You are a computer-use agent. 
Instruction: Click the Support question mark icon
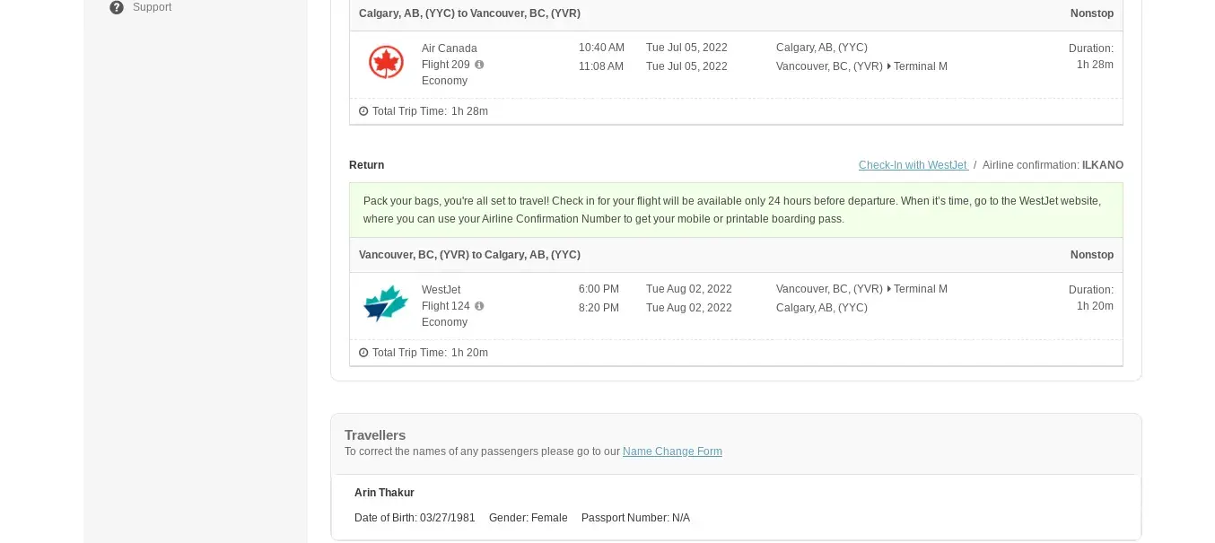[x=117, y=7]
